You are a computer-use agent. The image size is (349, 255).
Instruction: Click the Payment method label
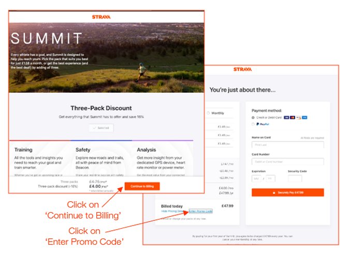(x=267, y=110)
